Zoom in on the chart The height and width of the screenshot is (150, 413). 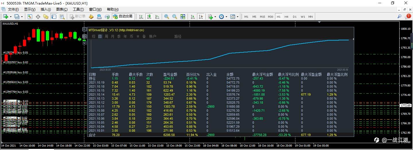[x=166, y=17]
